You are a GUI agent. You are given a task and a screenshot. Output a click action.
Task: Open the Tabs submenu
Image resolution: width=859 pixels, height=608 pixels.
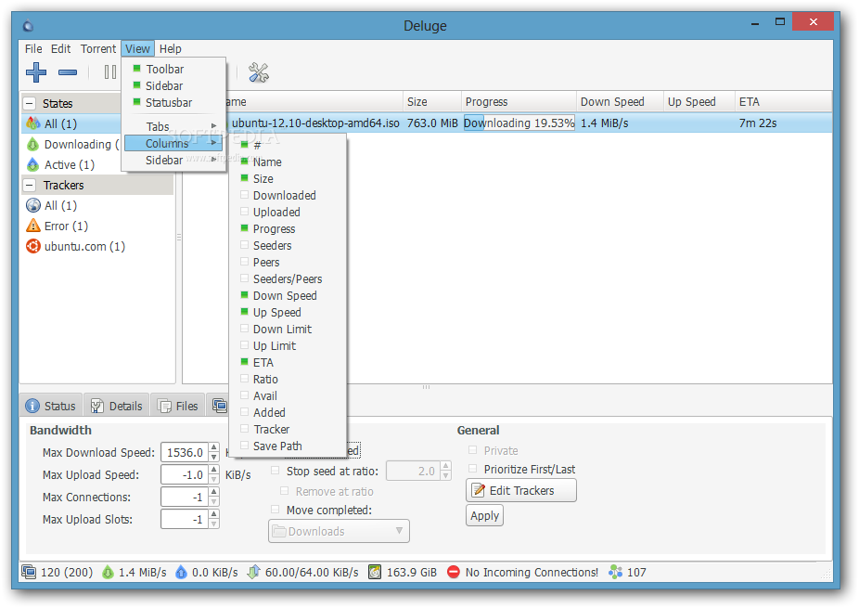(x=173, y=126)
